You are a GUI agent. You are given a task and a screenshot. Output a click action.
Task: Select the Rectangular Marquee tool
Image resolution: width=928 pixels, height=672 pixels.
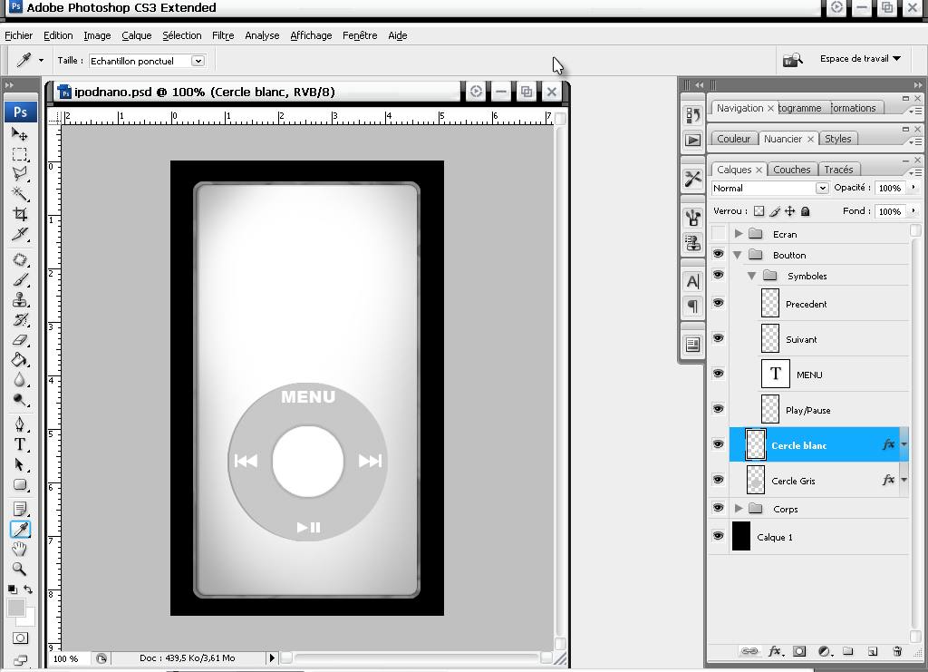point(20,154)
